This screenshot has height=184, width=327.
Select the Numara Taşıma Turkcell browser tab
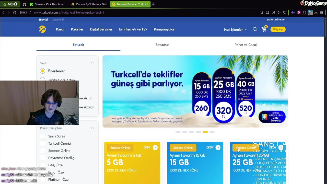[x=130, y=4]
